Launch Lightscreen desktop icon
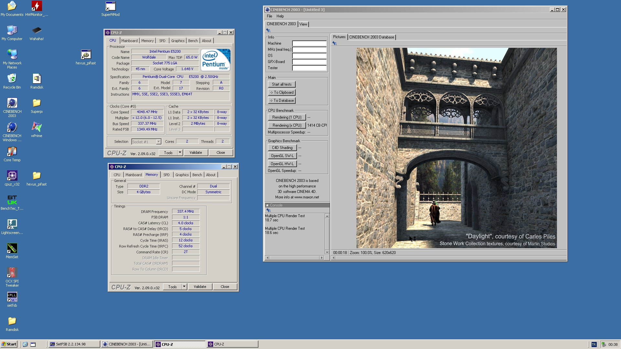621x349 pixels. pyautogui.click(x=12, y=227)
